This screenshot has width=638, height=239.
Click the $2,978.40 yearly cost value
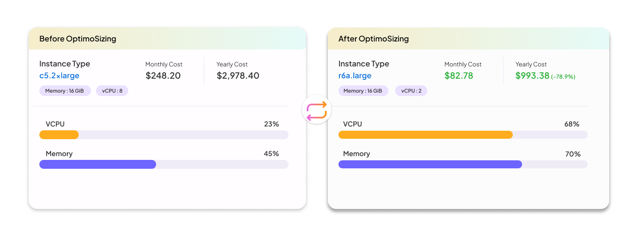coord(238,76)
